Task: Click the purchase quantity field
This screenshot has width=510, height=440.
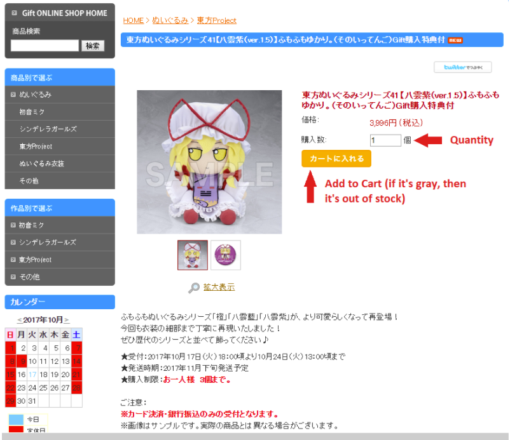Action: (x=385, y=140)
